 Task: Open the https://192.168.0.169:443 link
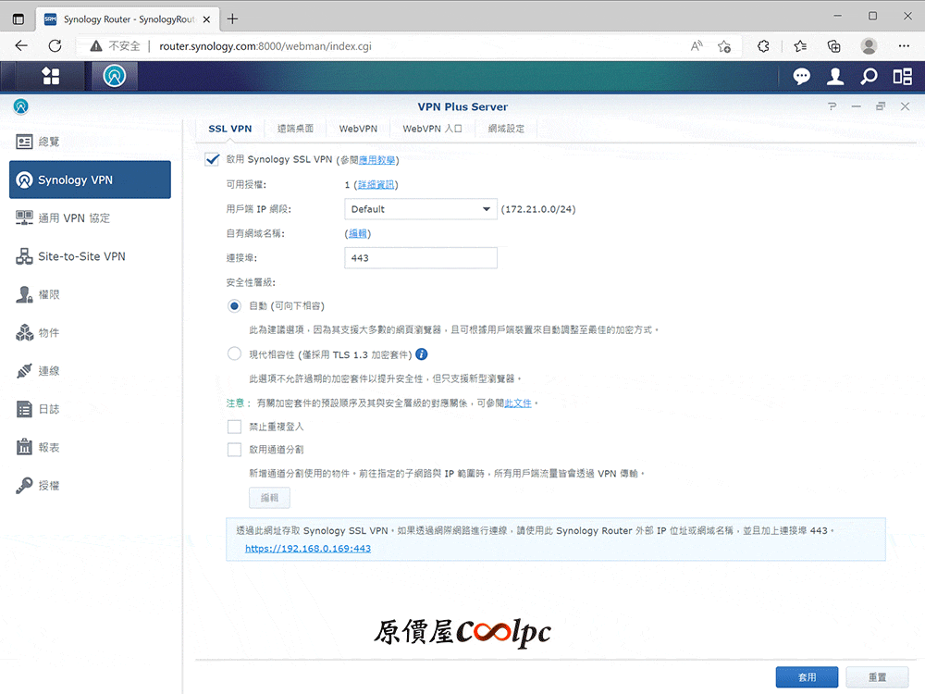[x=308, y=548]
